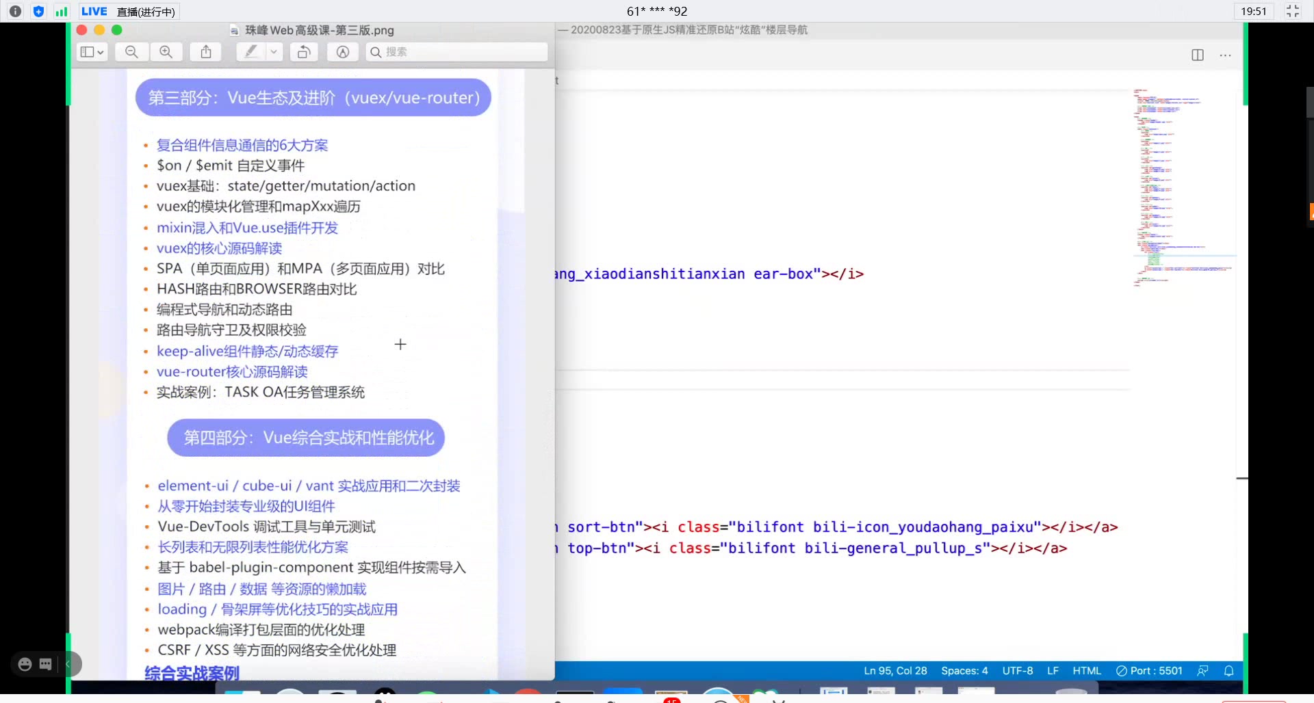
Task: Click the SPA和MPA对比 line
Action: point(300,269)
